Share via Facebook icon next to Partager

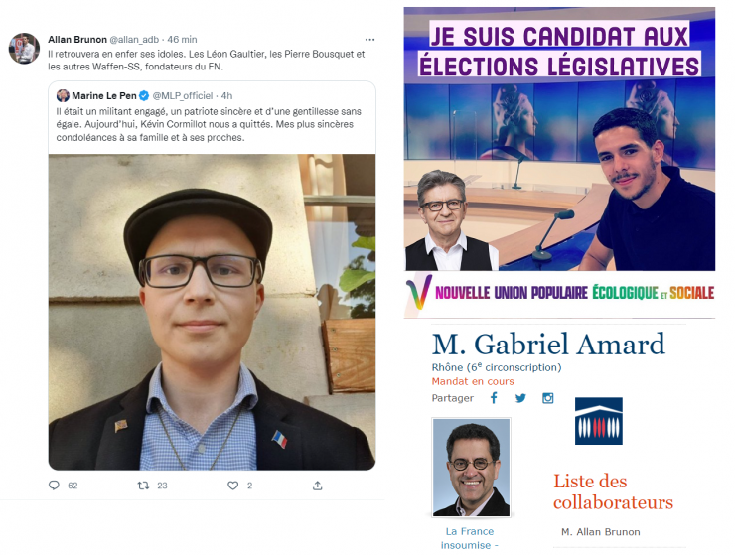click(494, 398)
